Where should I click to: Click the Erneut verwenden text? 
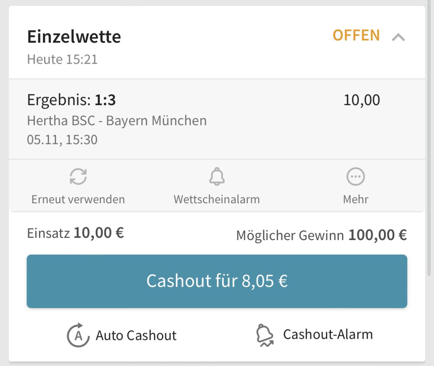(78, 199)
